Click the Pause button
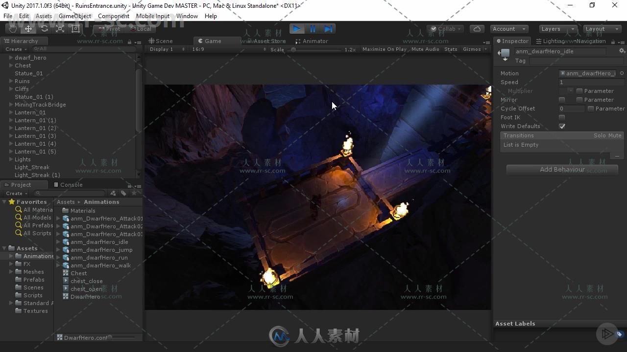Image resolution: width=627 pixels, height=352 pixels. (x=313, y=29)
